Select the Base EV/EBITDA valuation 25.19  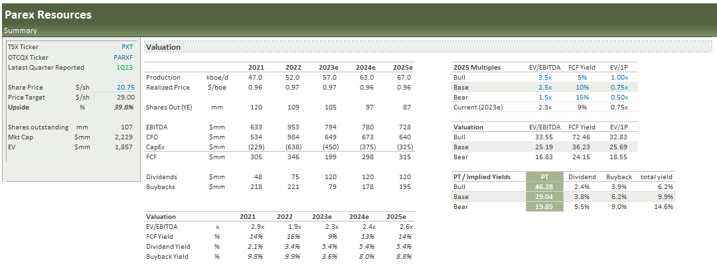click(544, 147)
